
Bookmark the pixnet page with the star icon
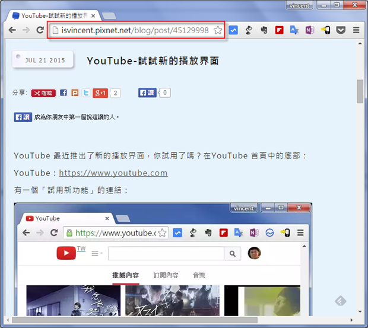coord(218,30)
